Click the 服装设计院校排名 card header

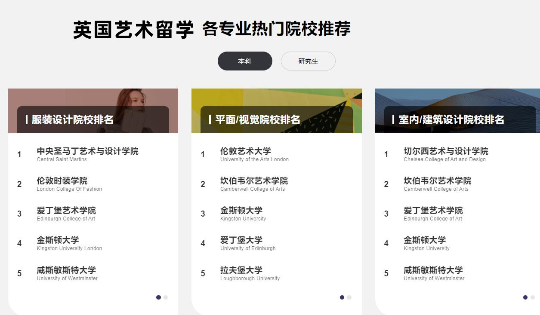click(93, 119)
